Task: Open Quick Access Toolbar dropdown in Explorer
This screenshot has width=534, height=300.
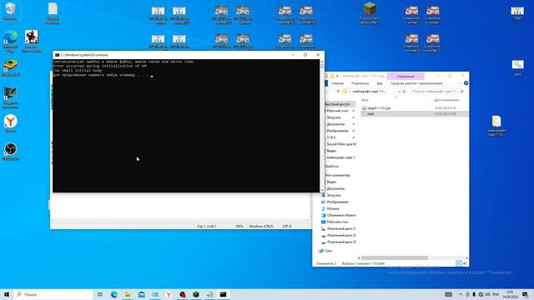Action: pos(337,76)
